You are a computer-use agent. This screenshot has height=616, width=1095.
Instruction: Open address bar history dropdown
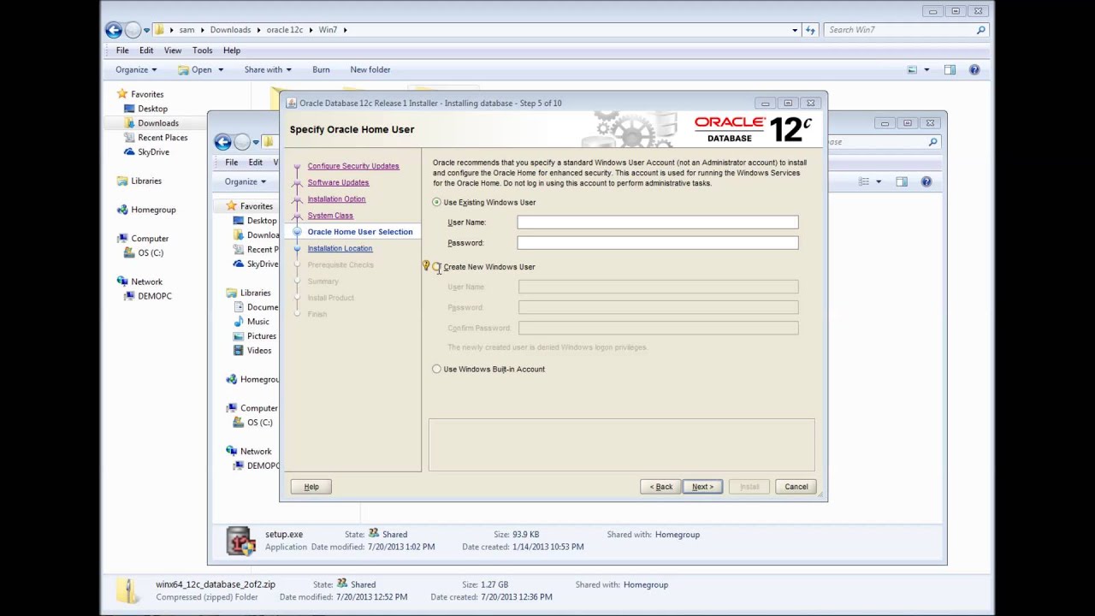point(795,30)
